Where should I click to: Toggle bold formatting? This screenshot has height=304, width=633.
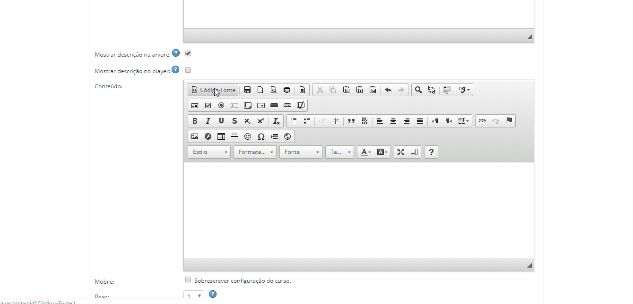[195, 121]
